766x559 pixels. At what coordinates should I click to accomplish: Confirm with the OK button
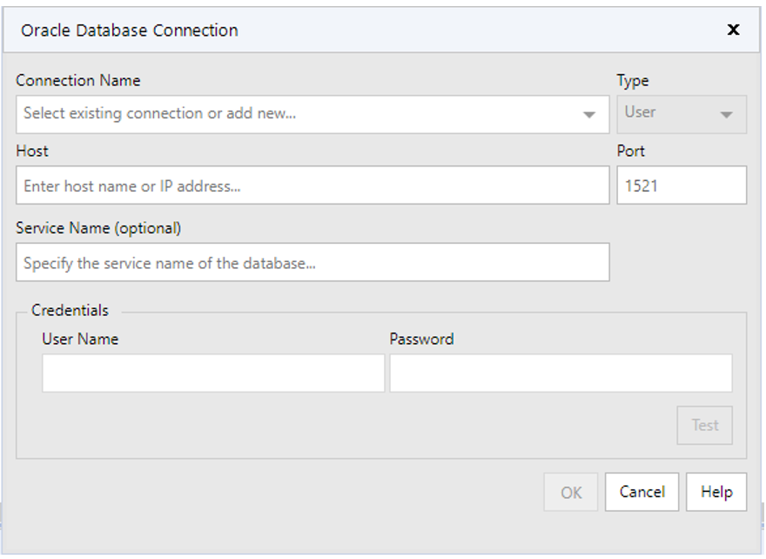[x=571, y=493]
